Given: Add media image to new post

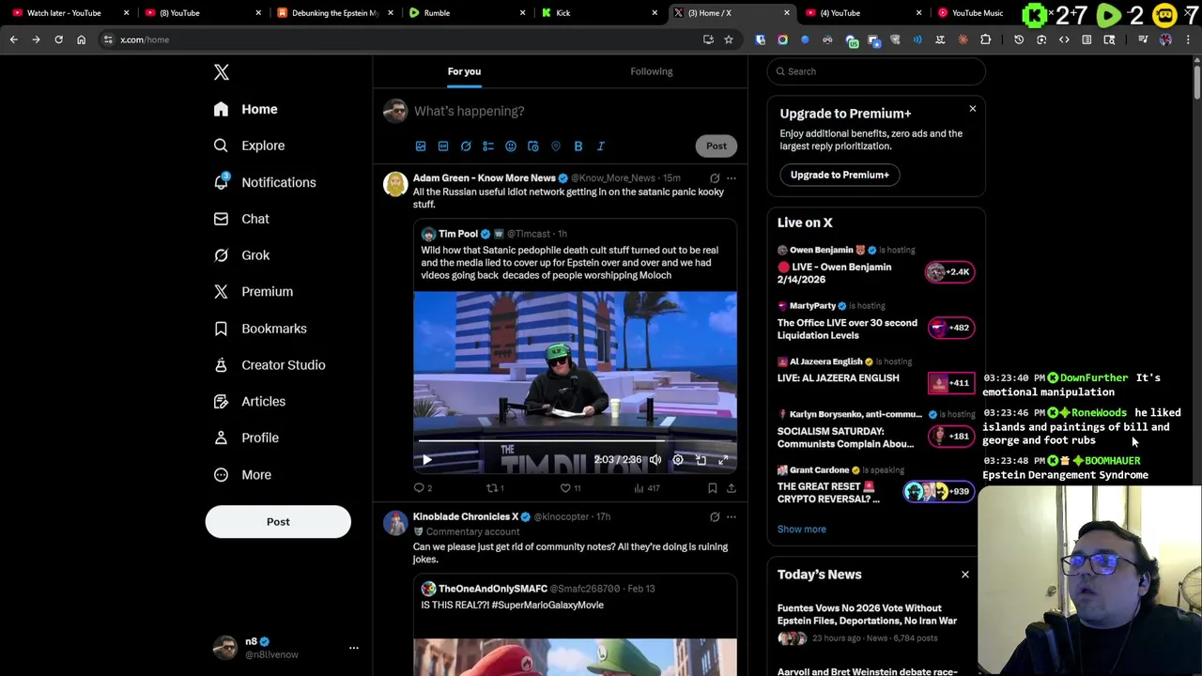Looking at the screenshot, I should click(421, 146).
